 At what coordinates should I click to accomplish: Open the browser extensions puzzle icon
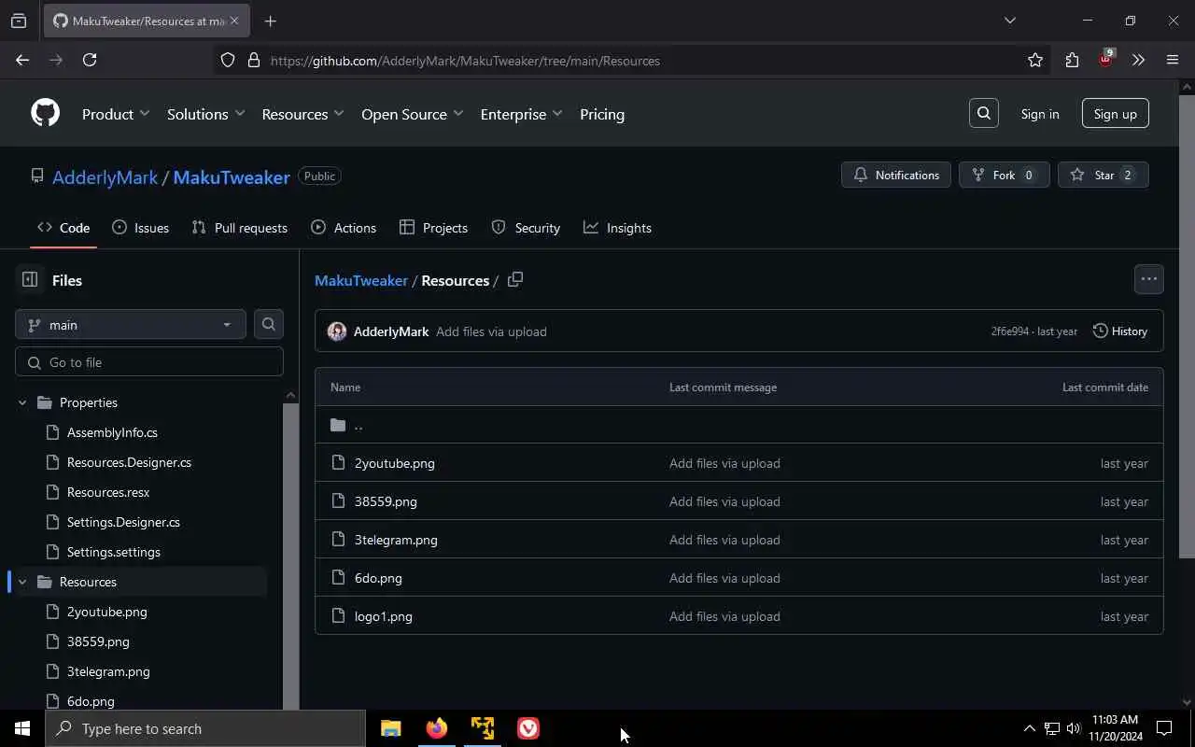point(1072,60)
